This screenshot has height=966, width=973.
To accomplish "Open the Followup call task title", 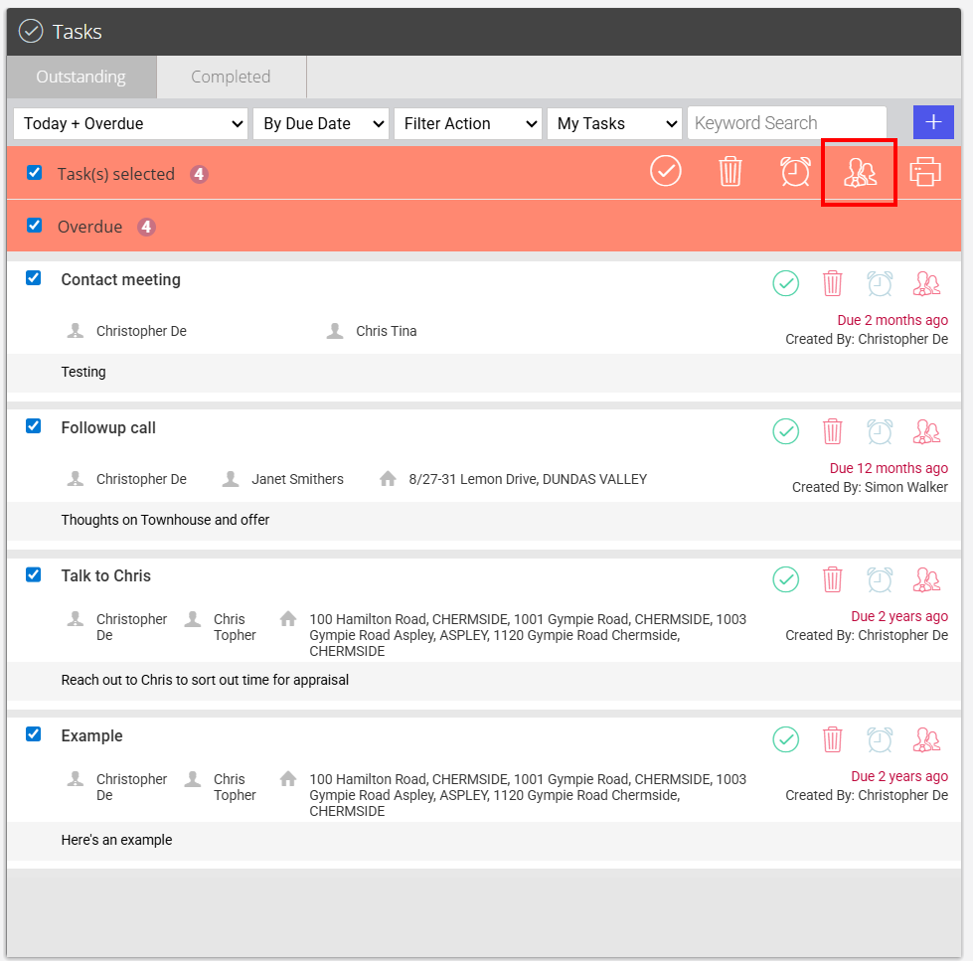I will point(108,428).
